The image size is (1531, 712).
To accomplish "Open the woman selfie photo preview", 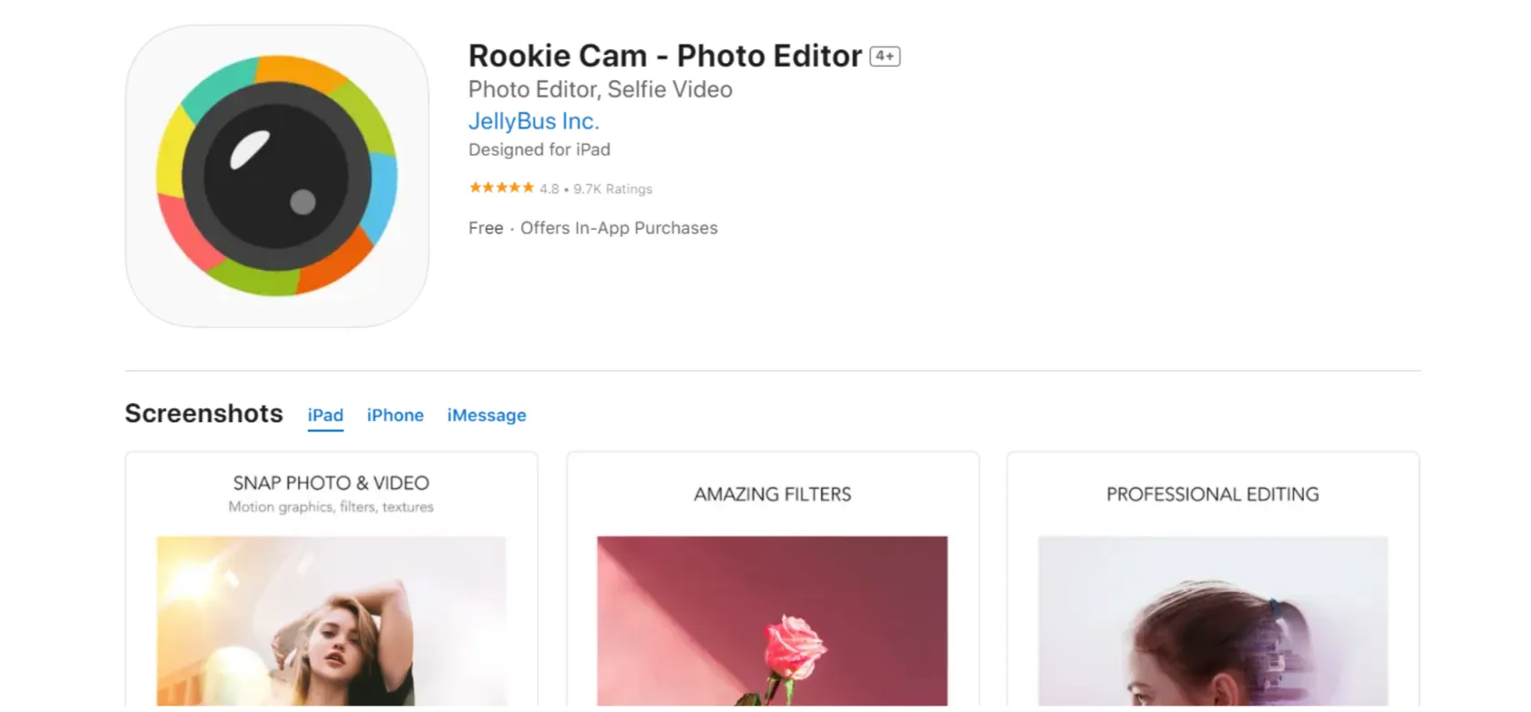I will (x=331, y=620).
